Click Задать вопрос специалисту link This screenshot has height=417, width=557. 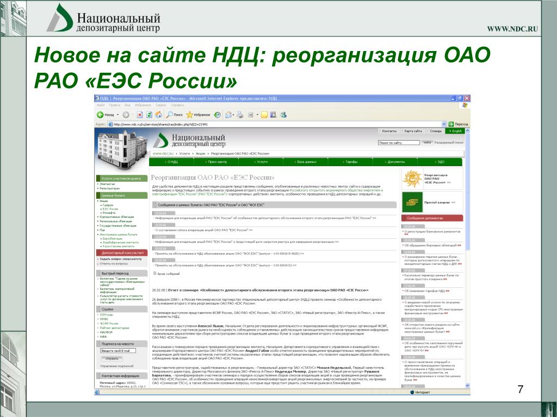[120, 259]
